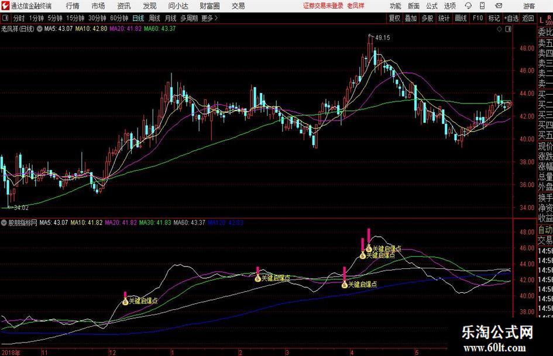The width and height of the screenshot is (553, 356).
Task: Open the 公式 menu
Action: 431,6
